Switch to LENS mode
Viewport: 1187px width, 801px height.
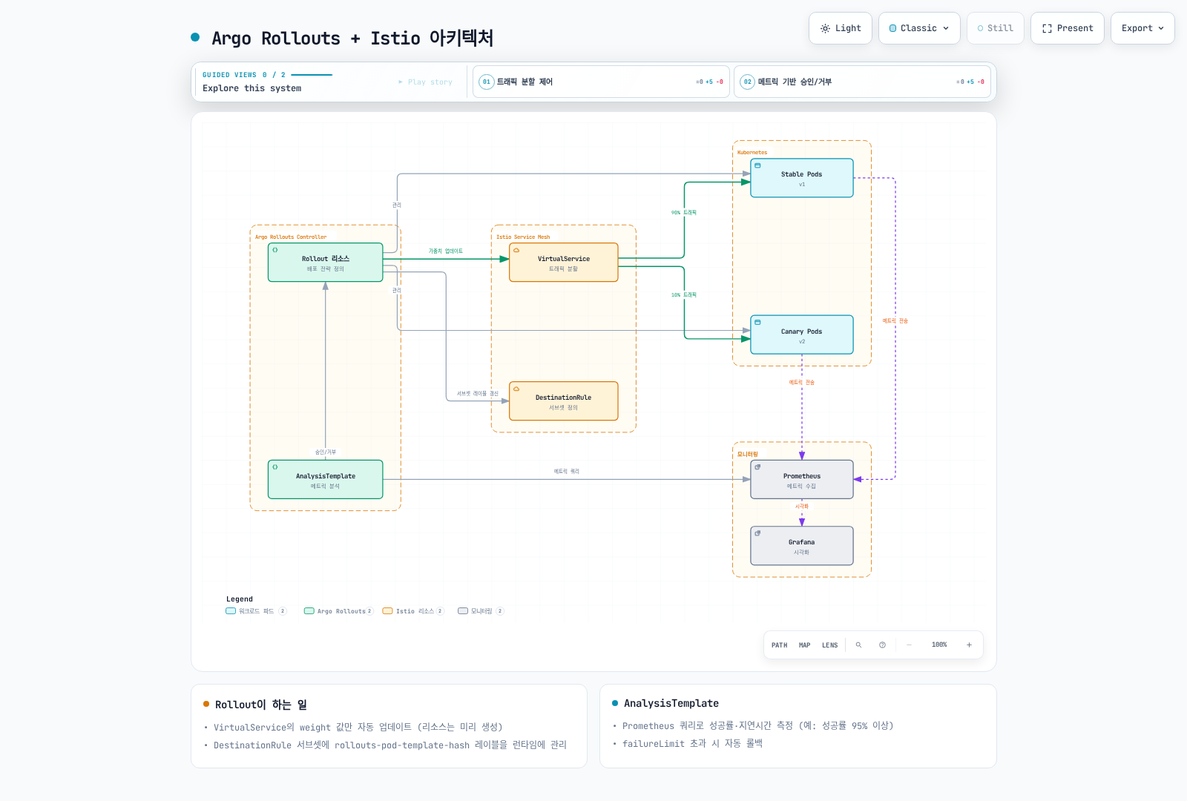(829, 645)
